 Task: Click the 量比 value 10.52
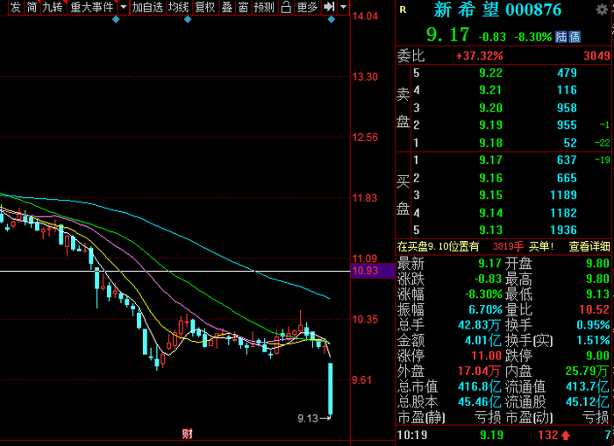[595, 309]
